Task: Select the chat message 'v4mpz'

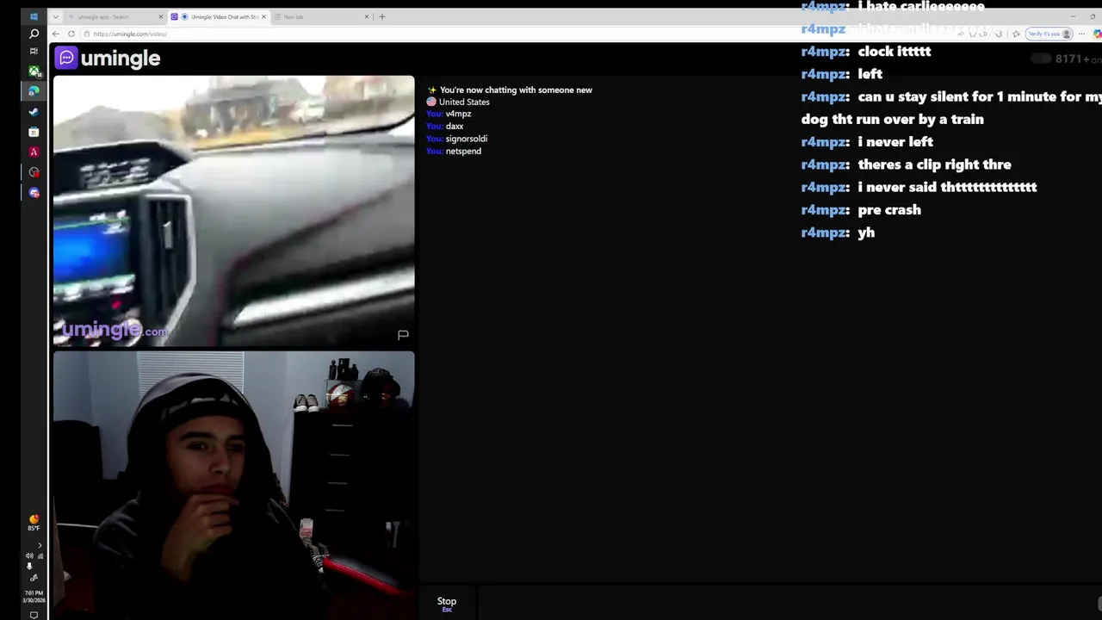Action: [458, 114]
